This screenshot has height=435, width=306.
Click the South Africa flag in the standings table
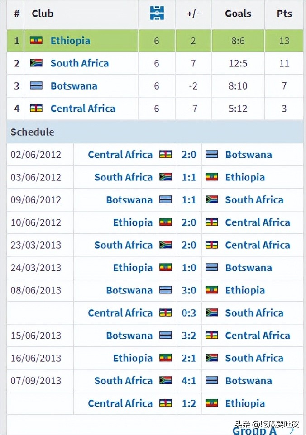pos(36,63)
